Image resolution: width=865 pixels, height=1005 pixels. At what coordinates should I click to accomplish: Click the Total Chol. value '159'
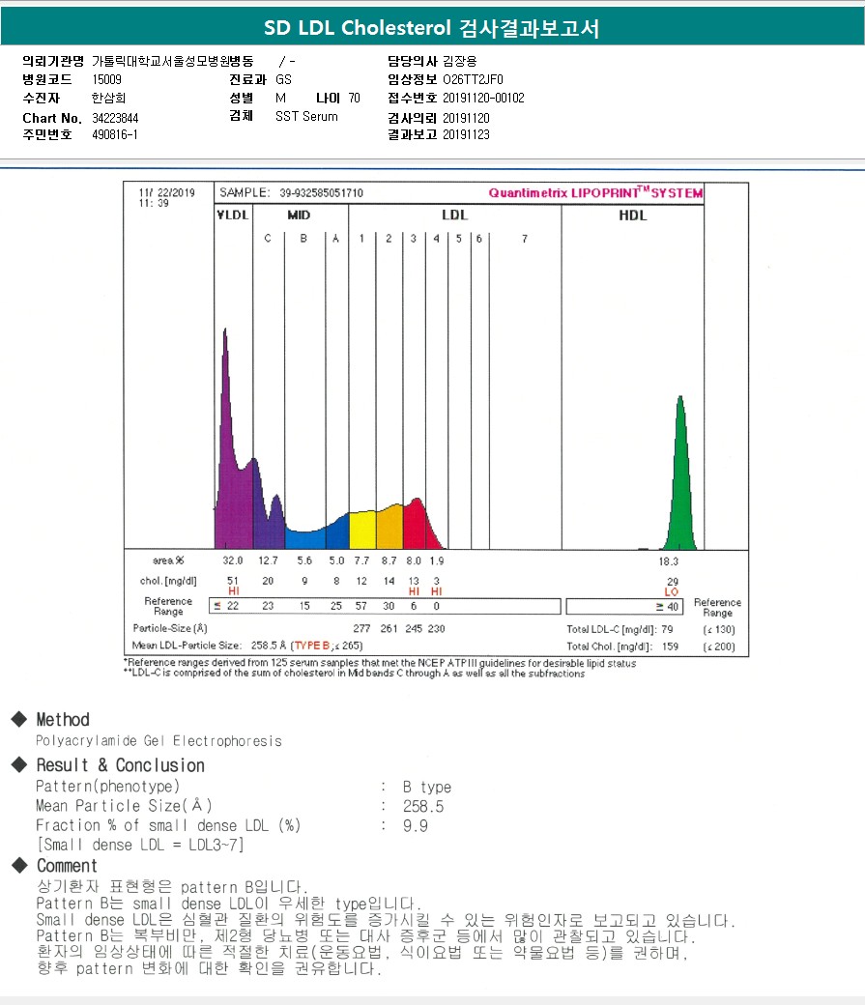pos(670,646)
